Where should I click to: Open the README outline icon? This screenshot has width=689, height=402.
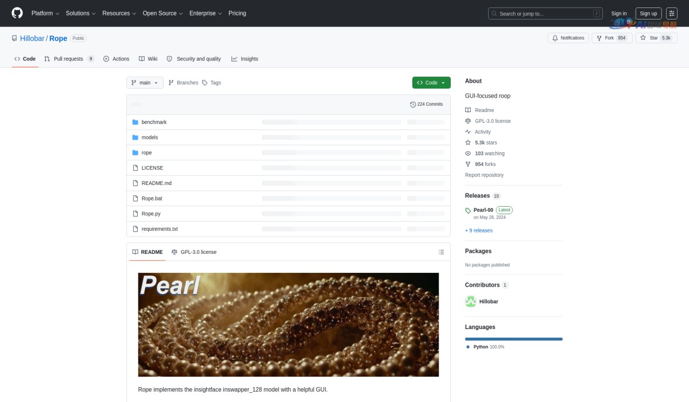click(441, 252)
